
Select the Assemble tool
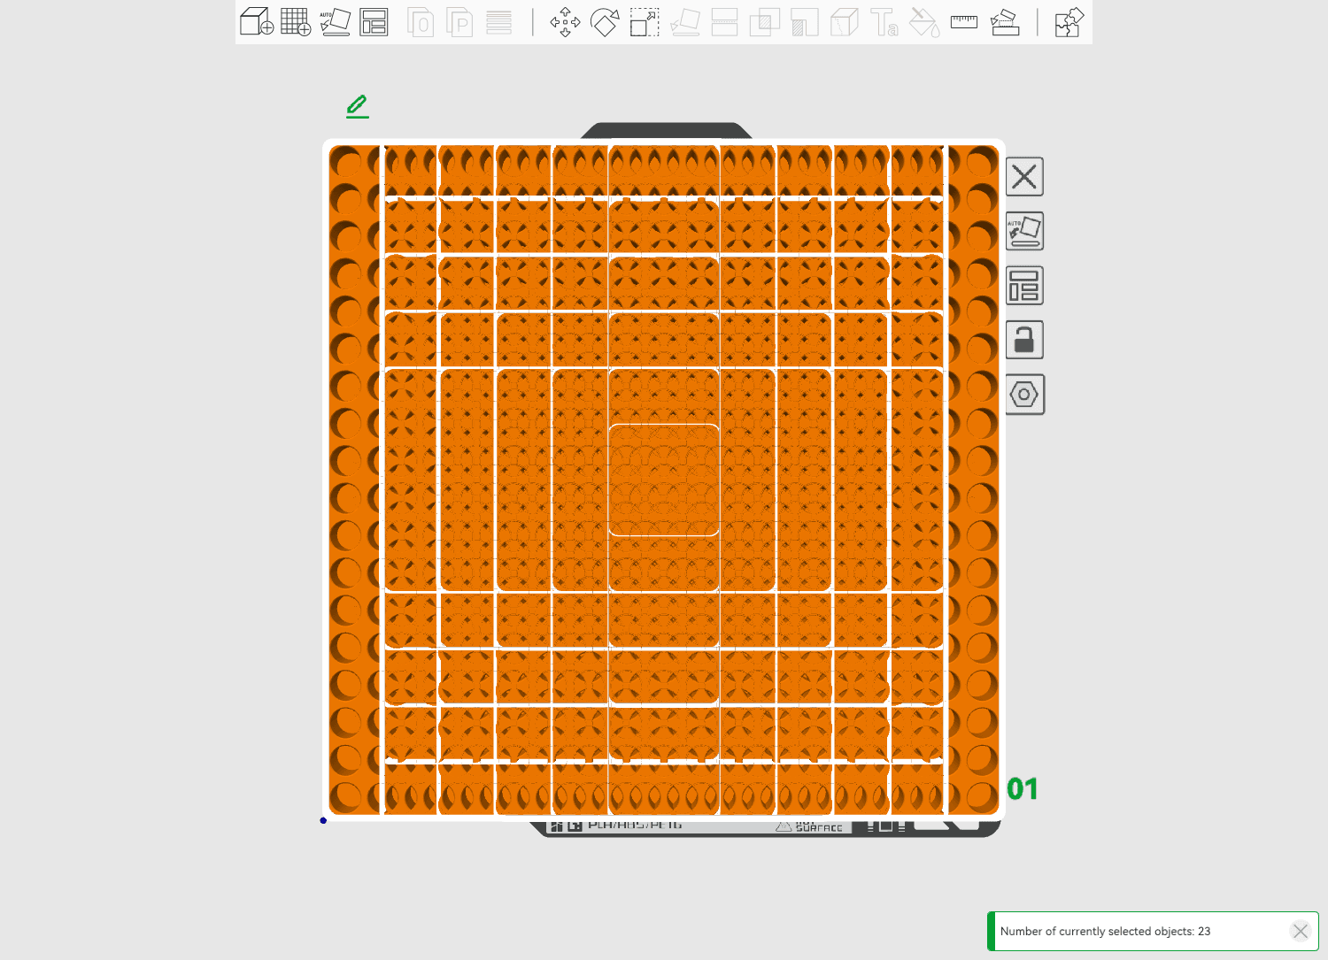[x=1004, y=22]
